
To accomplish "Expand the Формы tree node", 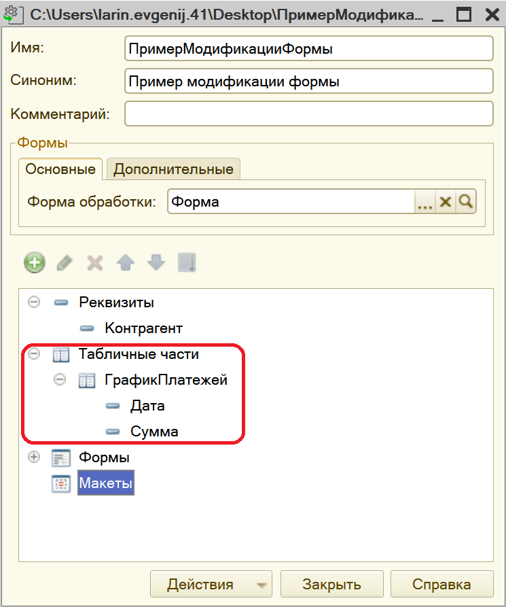I will pos(34,457).
